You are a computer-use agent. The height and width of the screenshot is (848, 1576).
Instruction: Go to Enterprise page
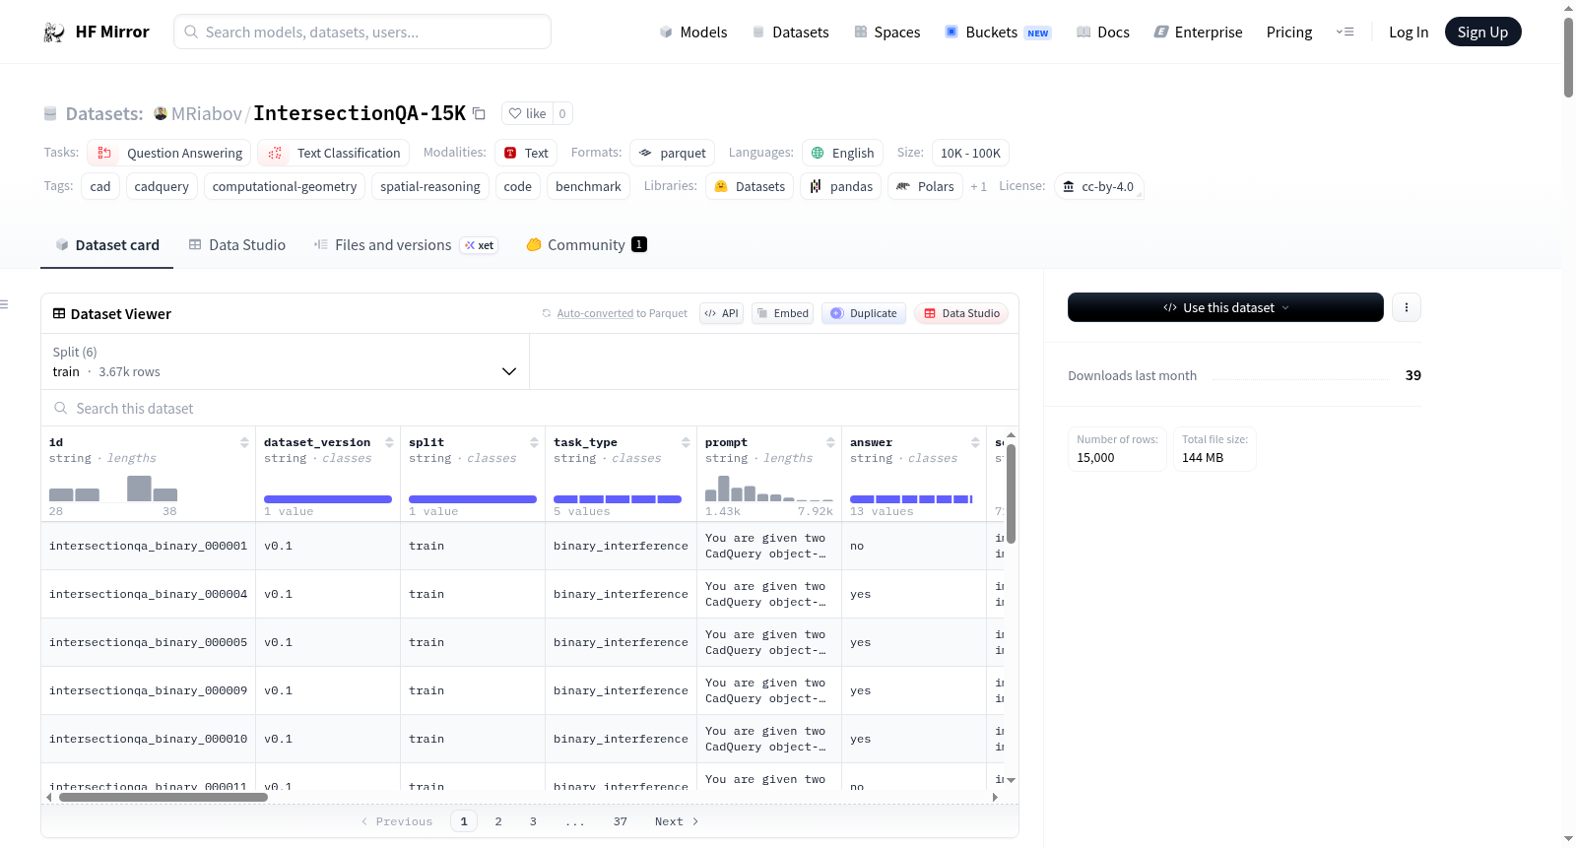coord(1198,32)
